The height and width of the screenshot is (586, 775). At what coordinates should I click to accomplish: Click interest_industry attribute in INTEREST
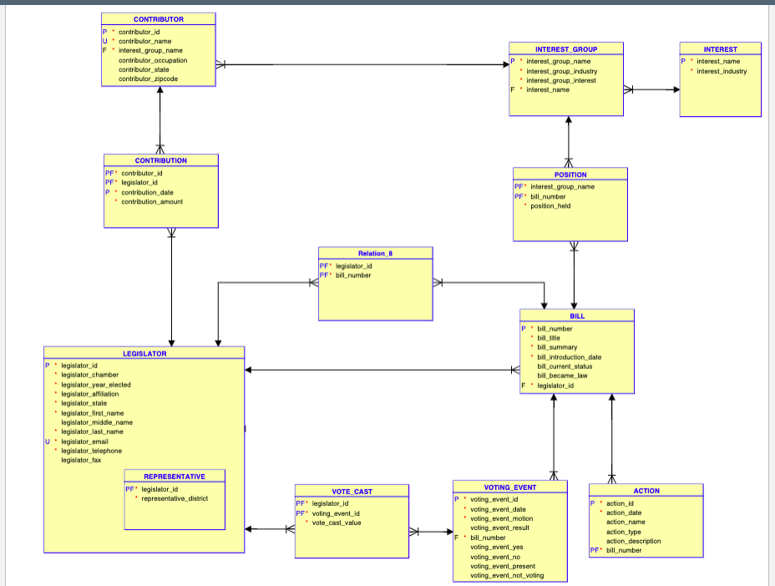click(722, 71)
